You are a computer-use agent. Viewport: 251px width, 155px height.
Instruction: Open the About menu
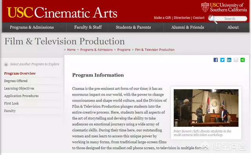[x=233, y=27]
